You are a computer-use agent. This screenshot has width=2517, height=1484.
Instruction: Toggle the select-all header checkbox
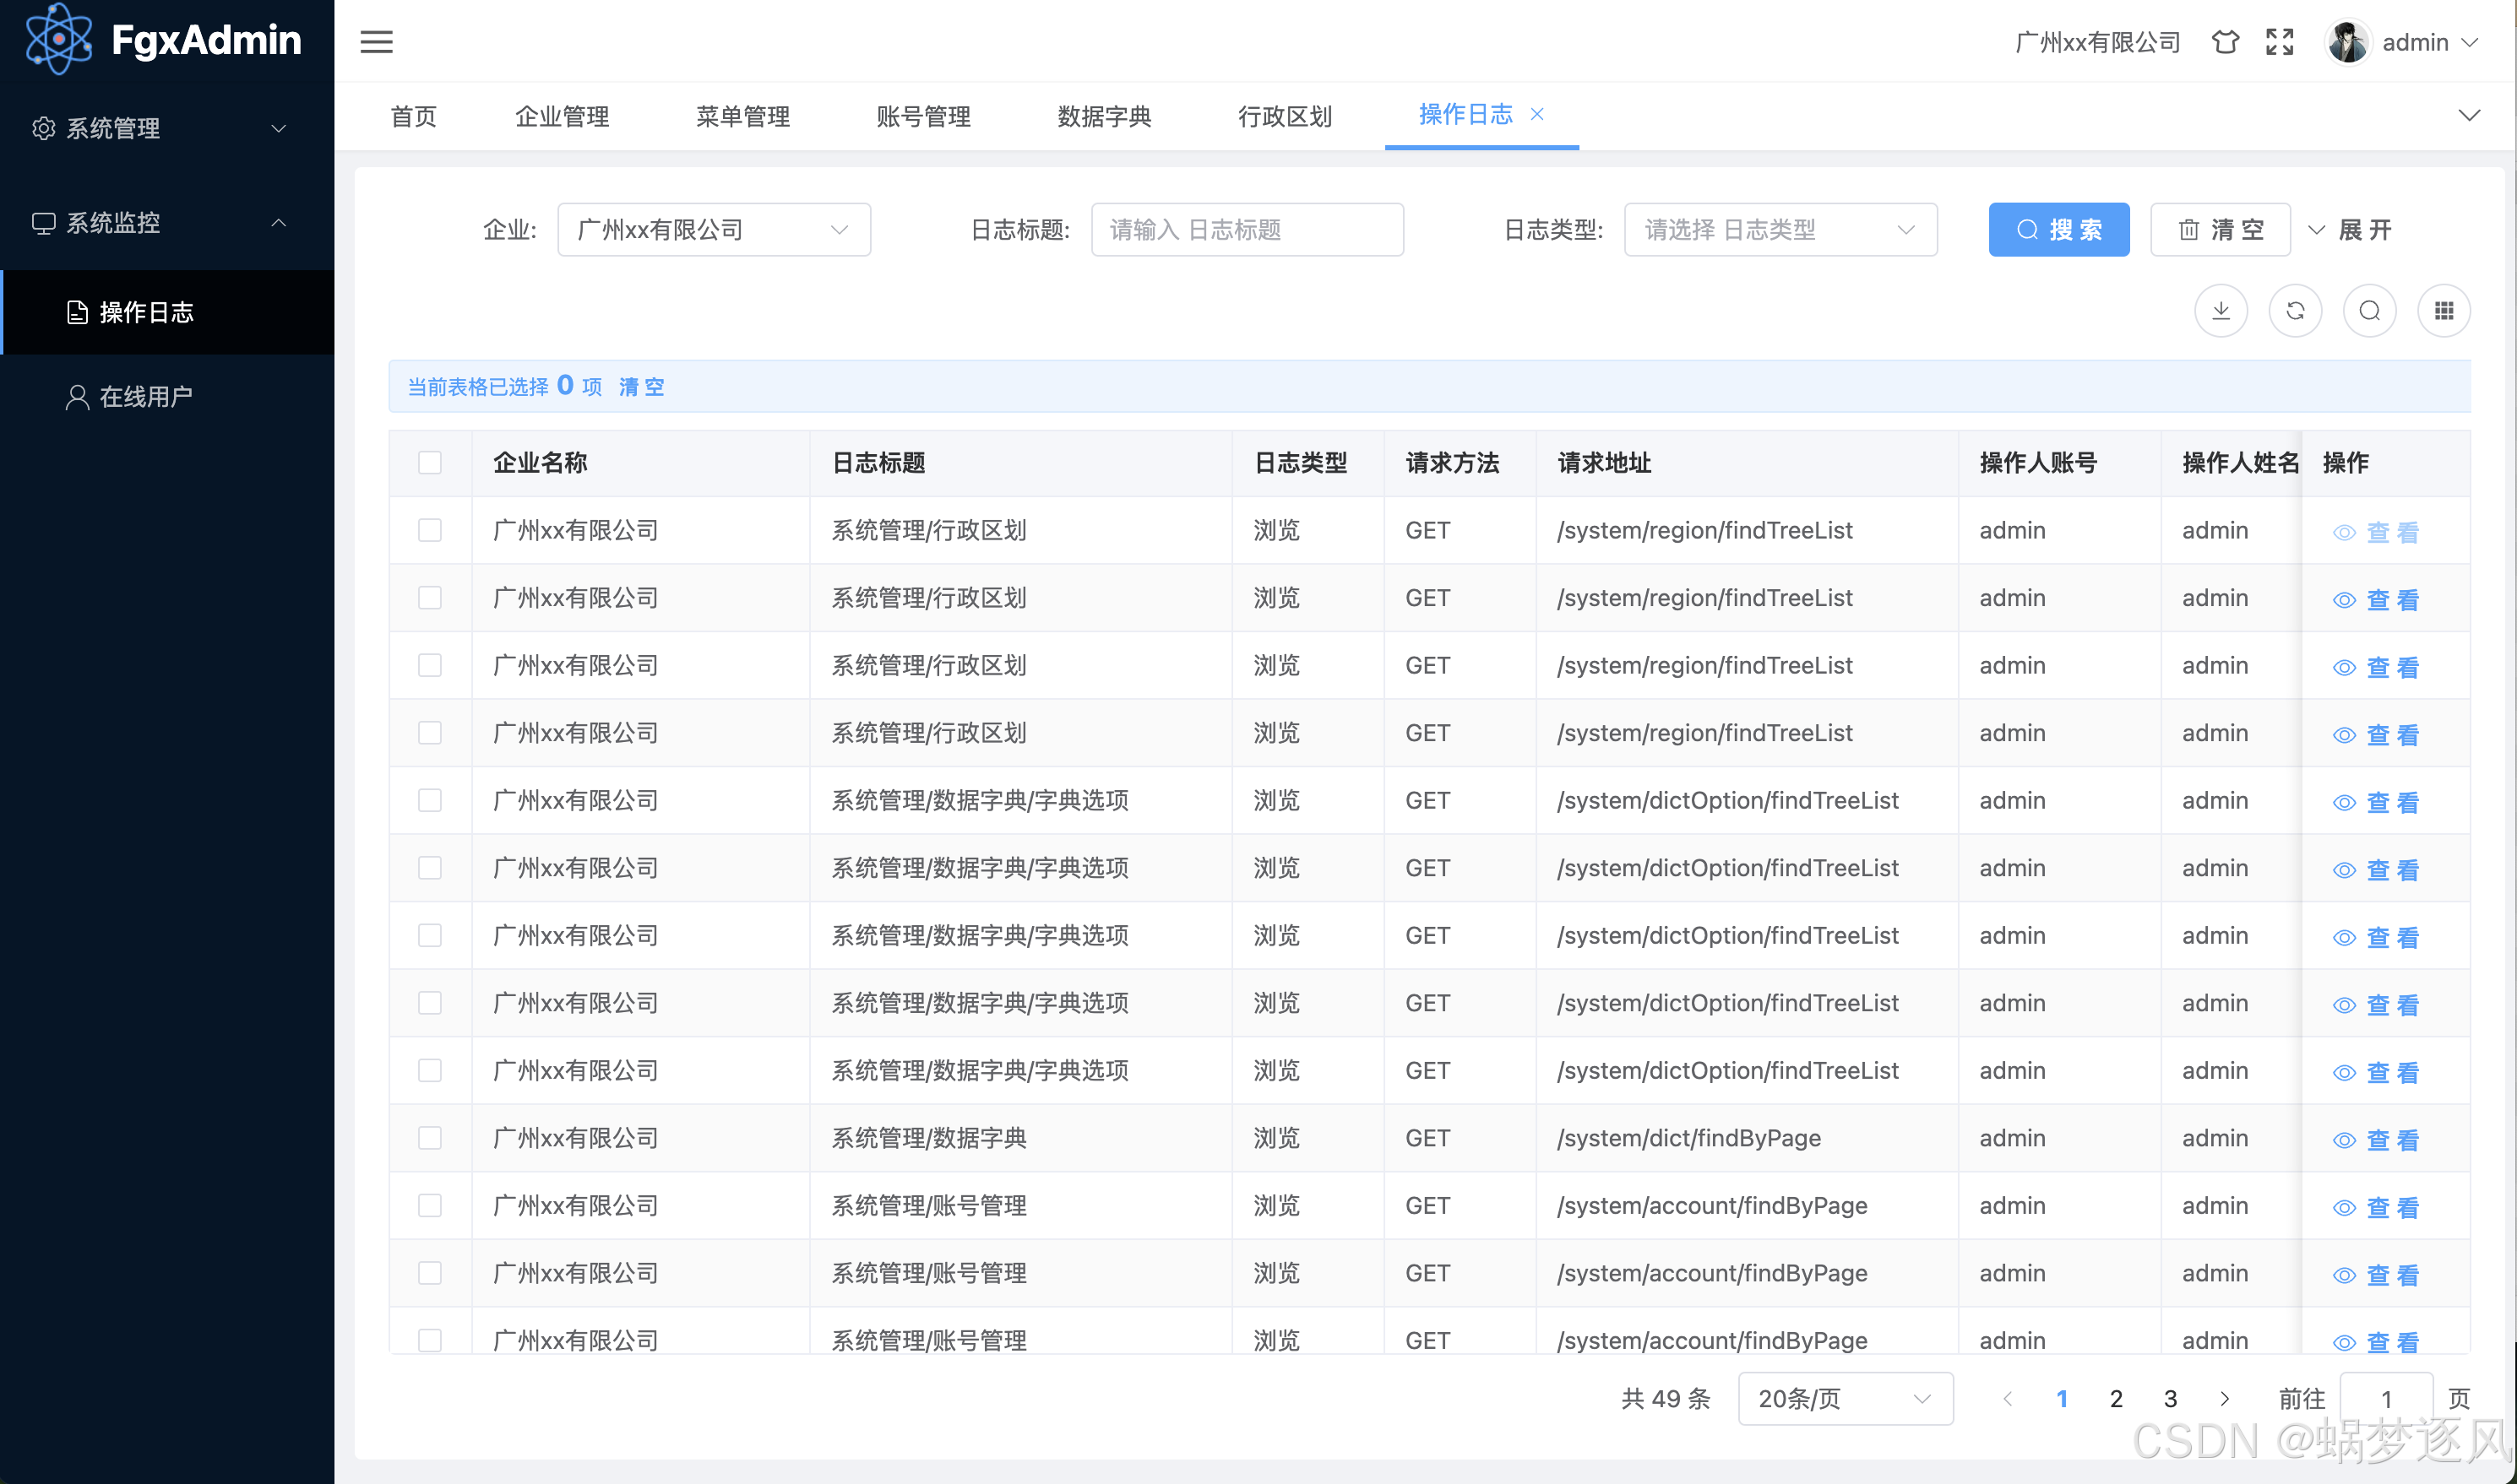tap(429, 462)
